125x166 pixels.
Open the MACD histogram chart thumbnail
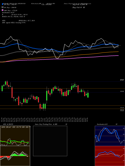point(15,156)
